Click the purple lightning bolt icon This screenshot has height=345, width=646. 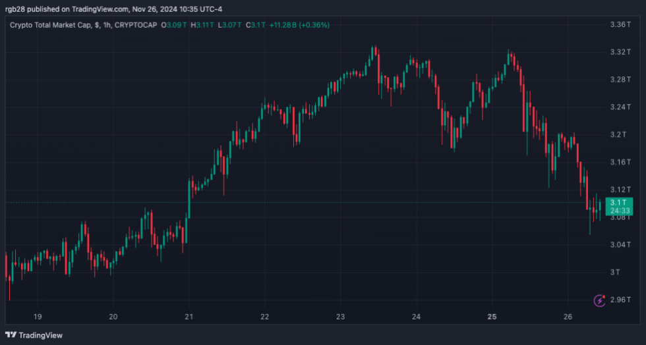[600, 300]
